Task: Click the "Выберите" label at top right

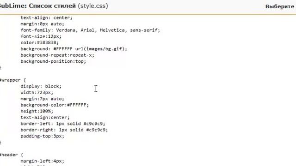Action: [280, 6]
